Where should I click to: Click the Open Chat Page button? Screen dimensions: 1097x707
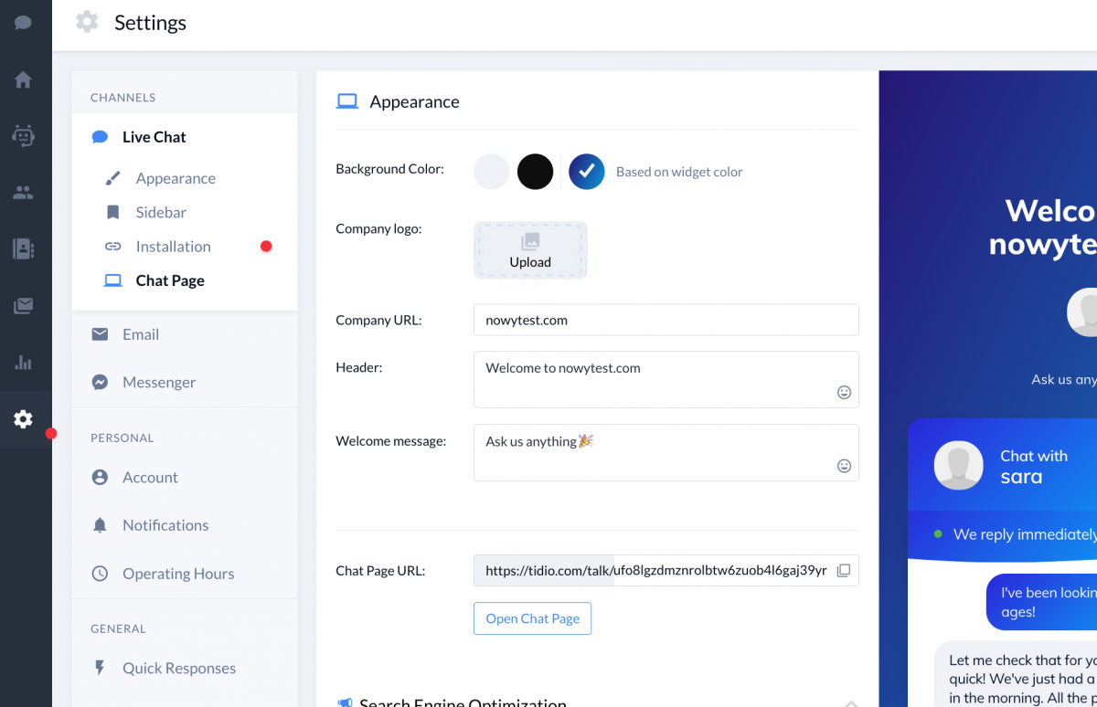point(532,618)
